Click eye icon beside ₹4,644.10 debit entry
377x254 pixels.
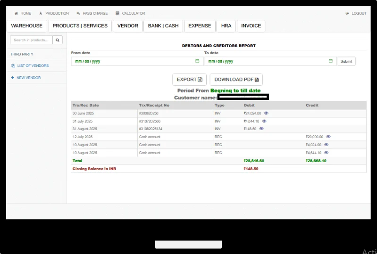(x=264, y=121)
